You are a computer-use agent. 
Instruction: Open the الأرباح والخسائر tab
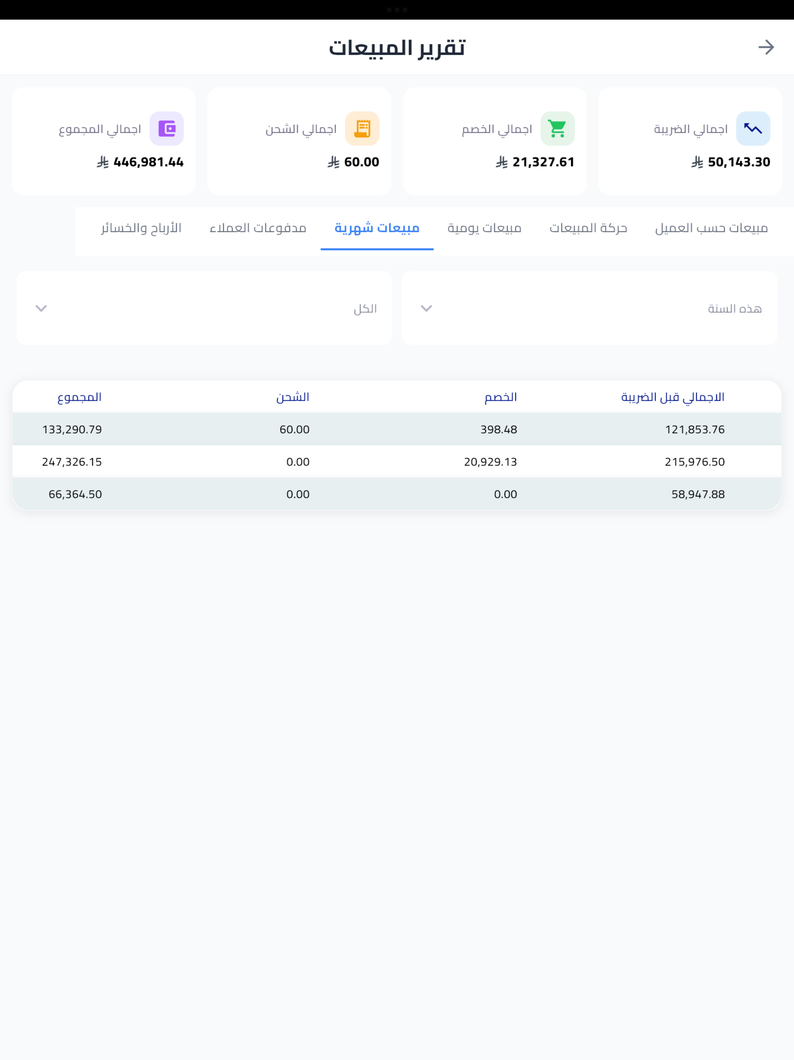[141, 228]
